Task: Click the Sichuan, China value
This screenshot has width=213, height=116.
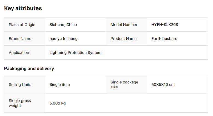Action: tap(63, 25)
